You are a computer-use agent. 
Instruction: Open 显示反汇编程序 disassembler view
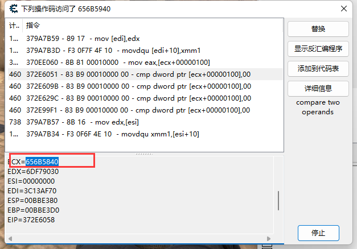click(318, 49)
